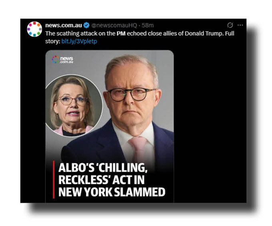Open the news.com.au profile avatar
This screenshot has height=226, width=272.
[x=34, y=29]
